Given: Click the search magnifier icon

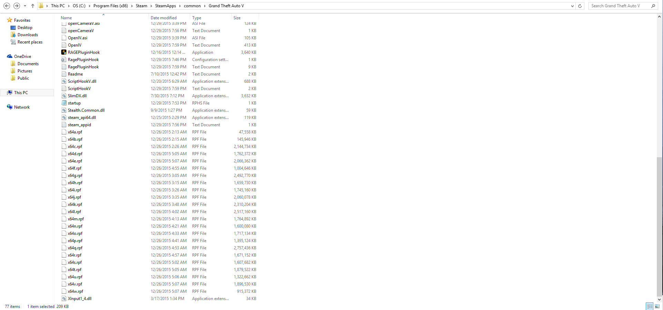Looking at the screenshot, I should coord(653,6).
